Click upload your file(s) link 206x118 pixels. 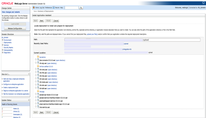(92, 34)
